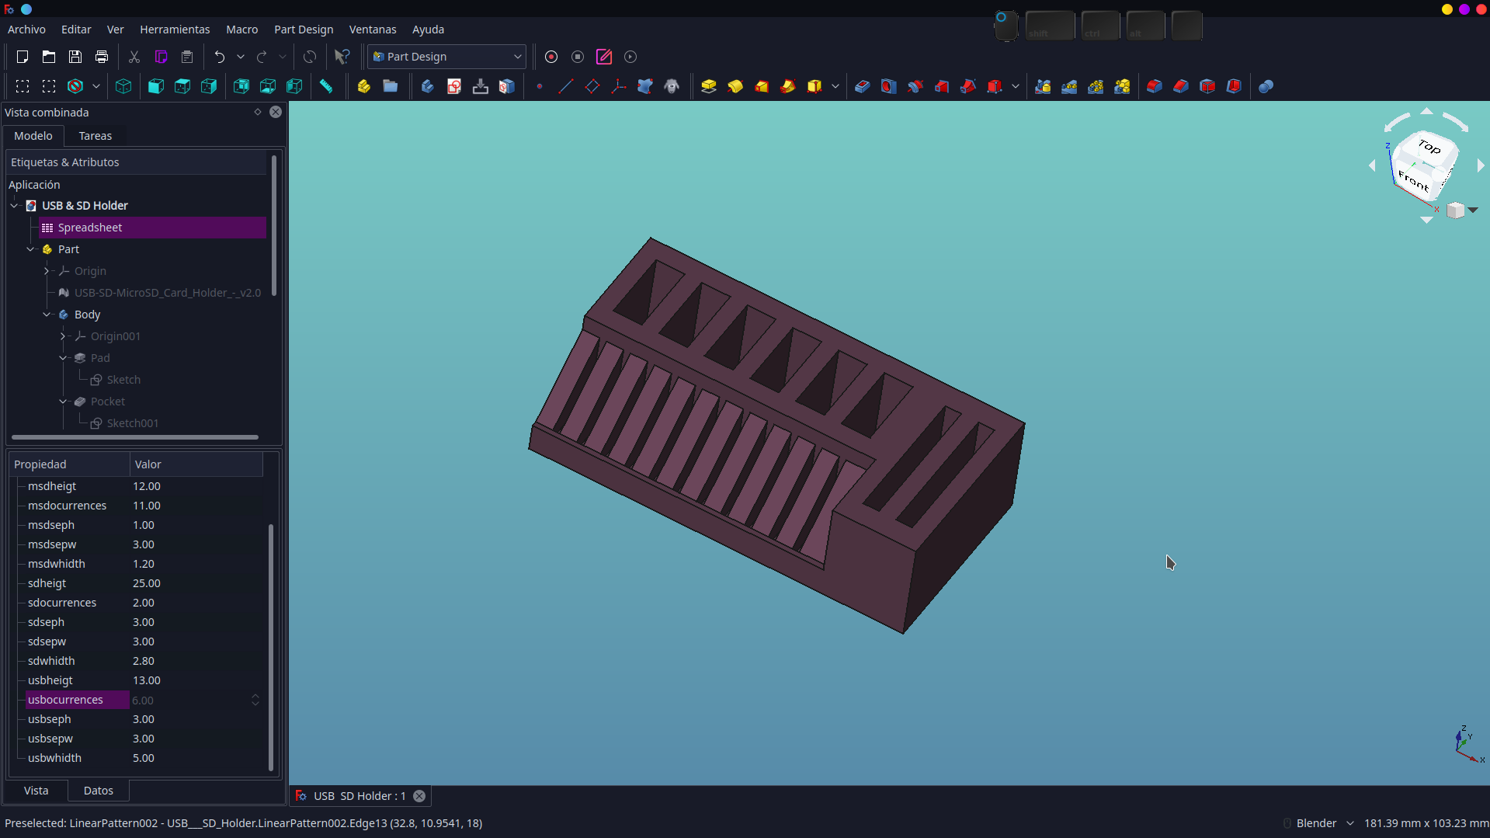Collapse the Body tree node
This screenshot has width=1490, height=838.
pos(47,315)
